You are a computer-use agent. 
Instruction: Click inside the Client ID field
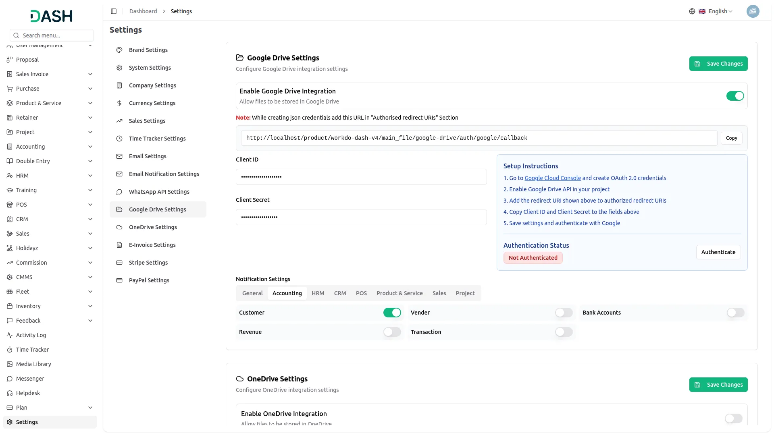[362, 176]
